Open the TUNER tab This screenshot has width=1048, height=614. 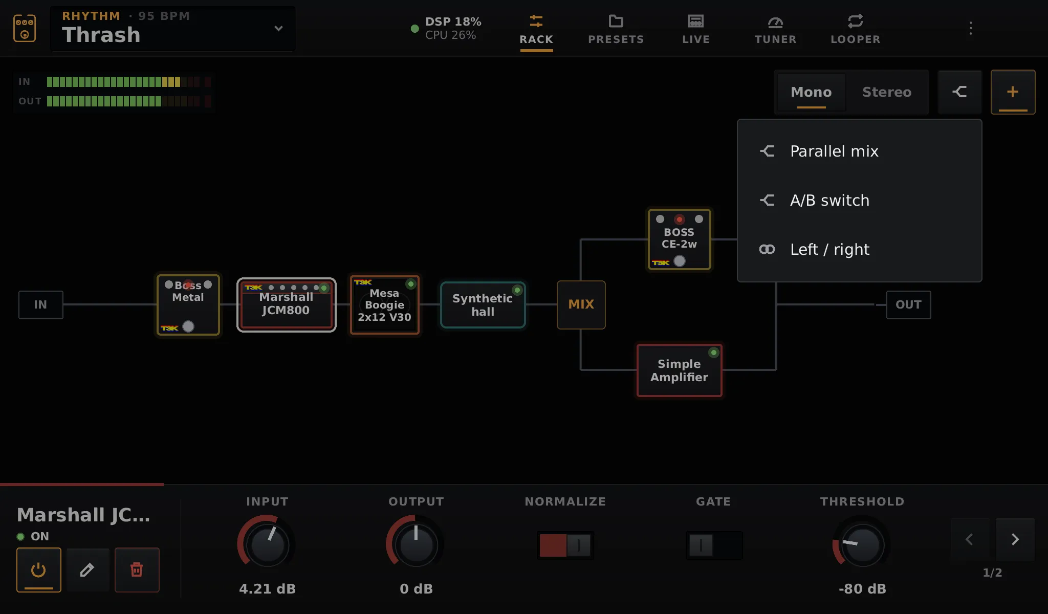776,29
